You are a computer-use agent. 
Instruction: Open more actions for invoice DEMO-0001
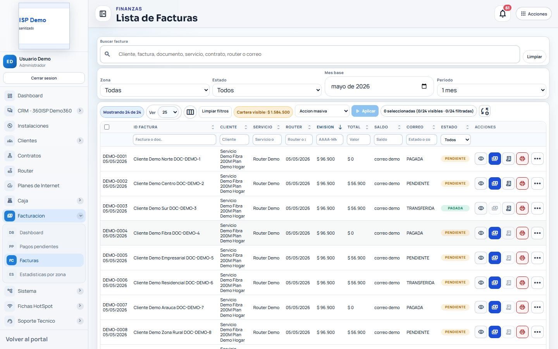(x=537, y=159)
